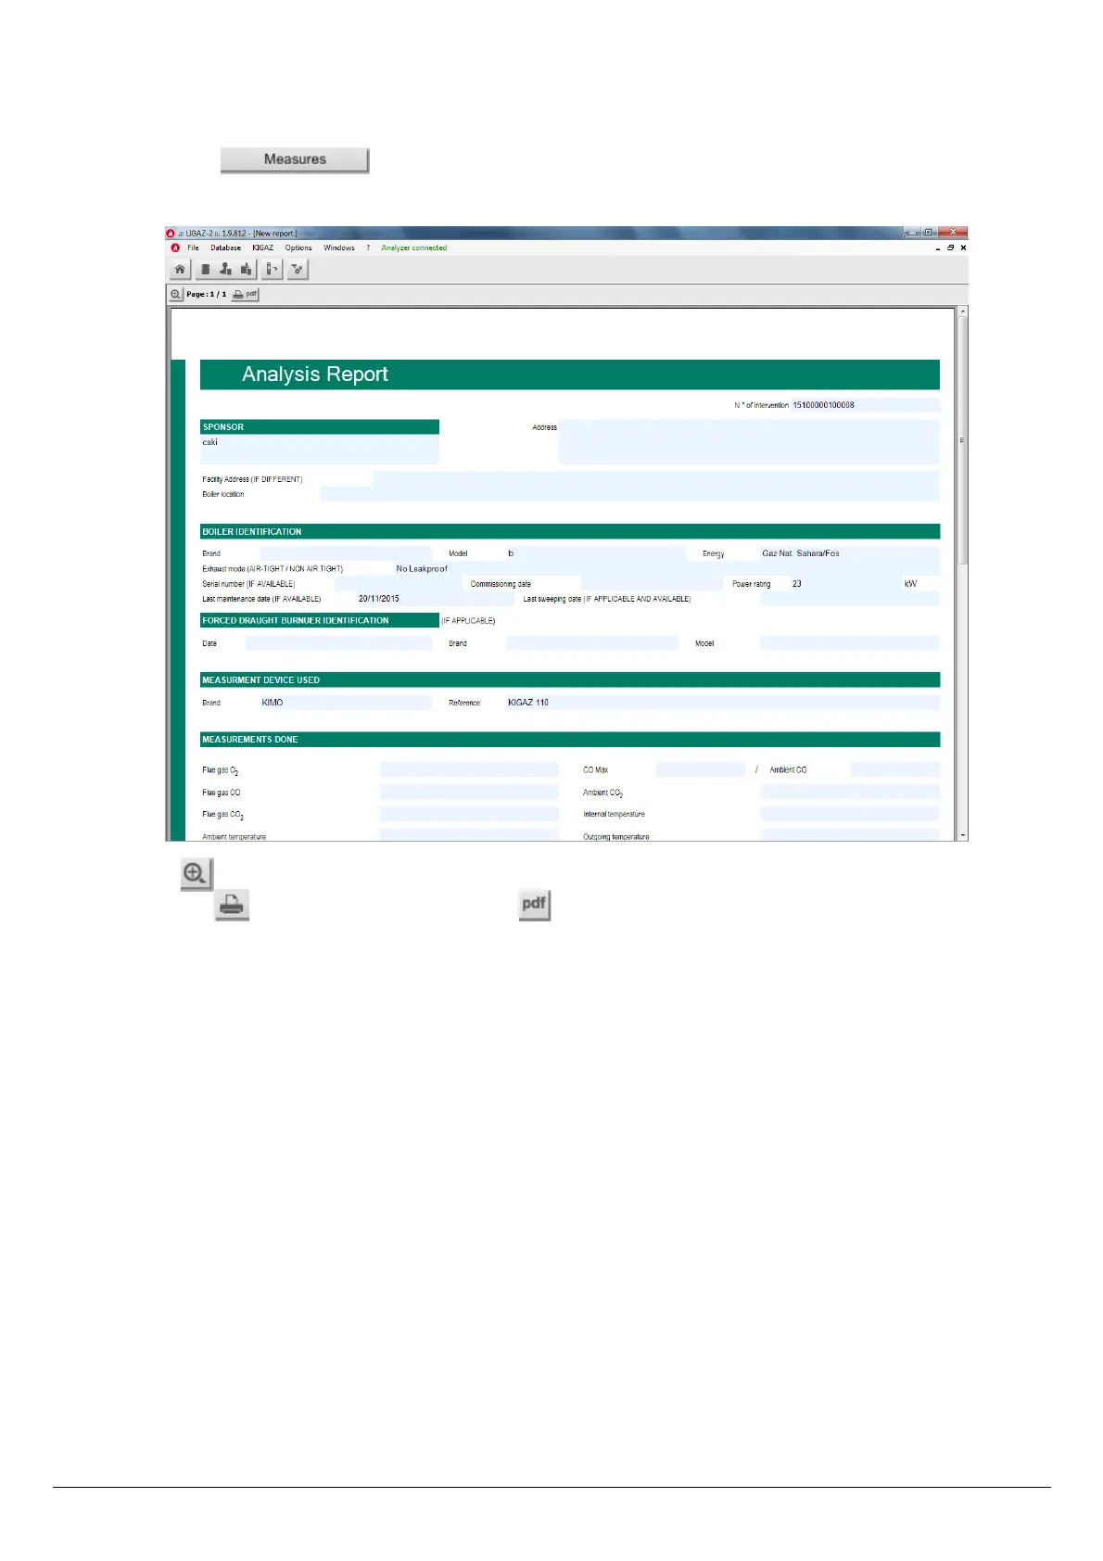Click the scrollbar up arrow of the report
Screen dimensions: 1103x1561
(x=962, y=312)
